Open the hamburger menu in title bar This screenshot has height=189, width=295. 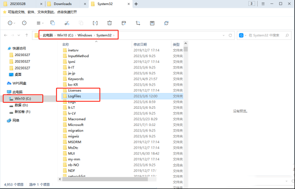click(x=263, y=4)
